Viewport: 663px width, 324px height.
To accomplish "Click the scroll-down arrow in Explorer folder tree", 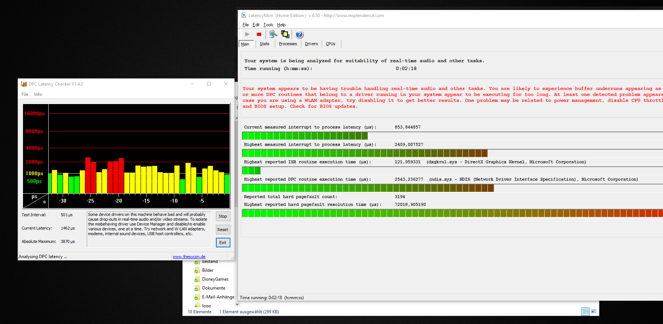I will pos(237,304).
